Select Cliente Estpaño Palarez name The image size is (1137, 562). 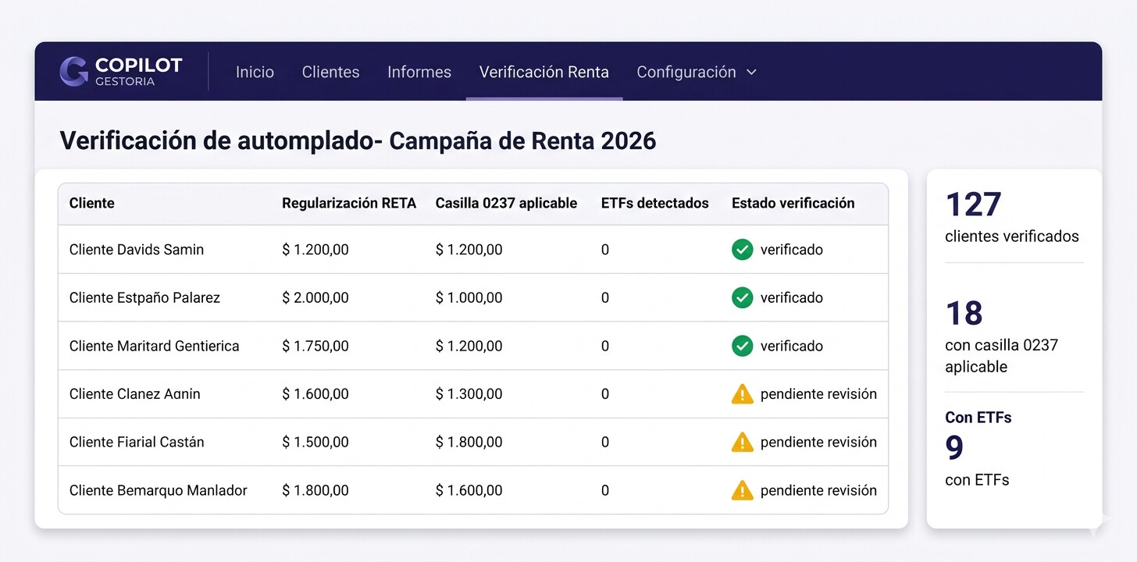pyautogui.click(x=144, y=297)
